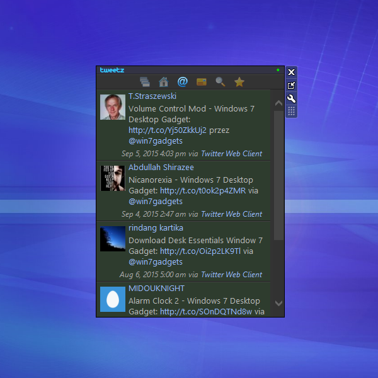Click the green connection status indicator
Image resolution: width=378 pixels, height=378 pixels.
[x=278, y=70]
